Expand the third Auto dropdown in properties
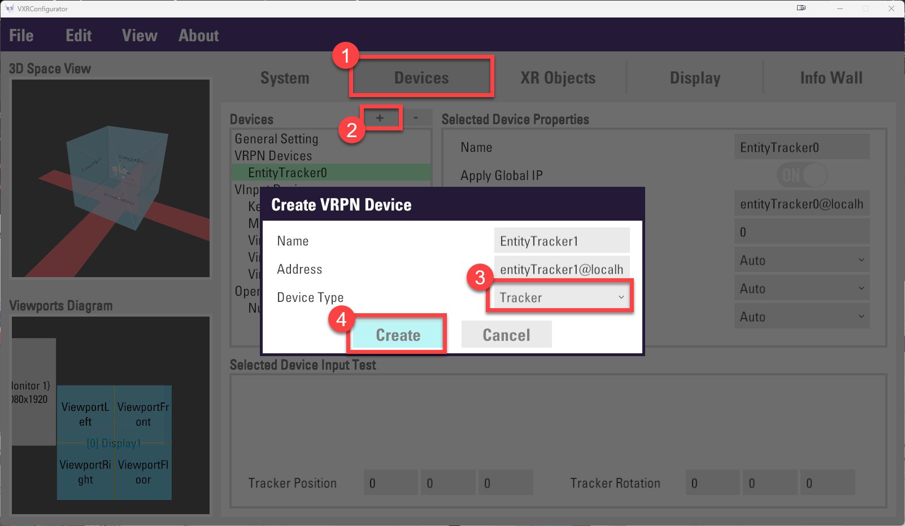Screen dimensions: 905x526 801,317
